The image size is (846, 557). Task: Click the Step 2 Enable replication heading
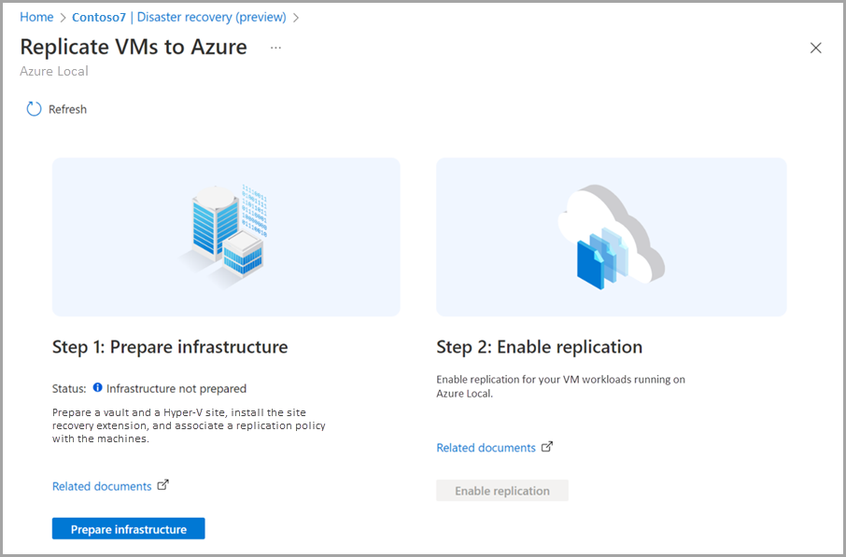click(x=539, y=346)
